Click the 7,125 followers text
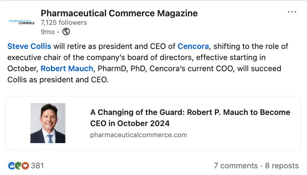The height and width of the screenshot is (175, 307). (x=64, y=23)
